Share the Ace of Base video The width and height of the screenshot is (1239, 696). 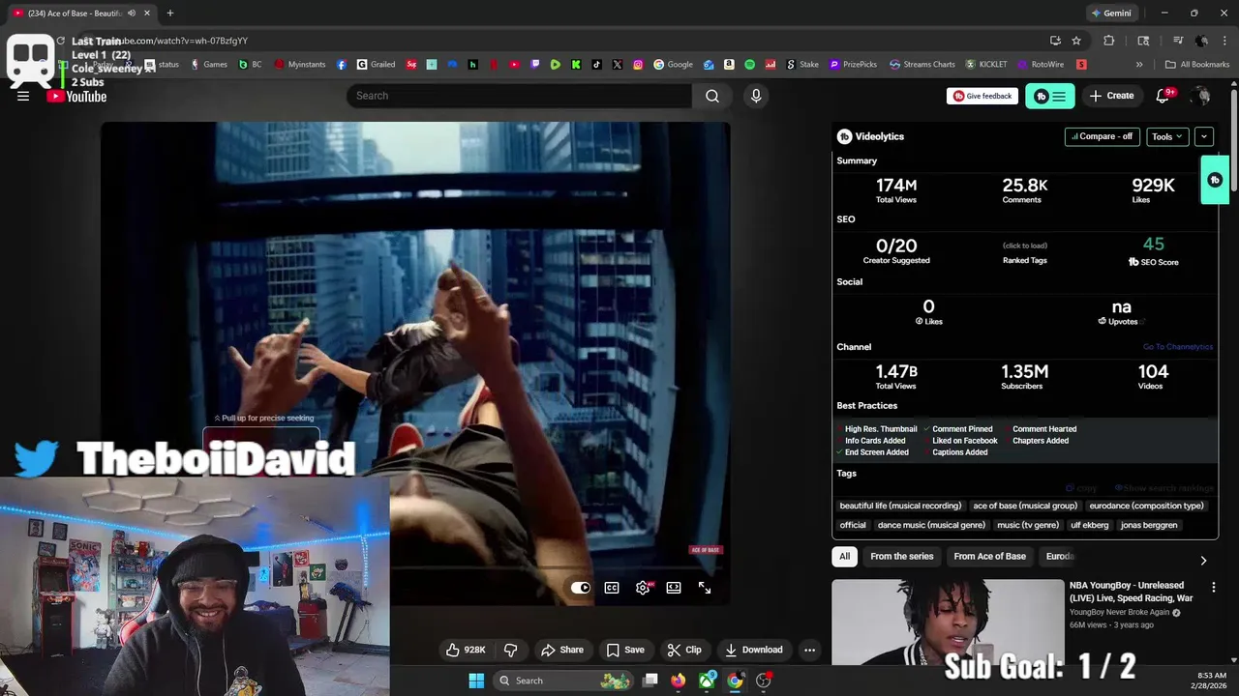tap(562, 650)
